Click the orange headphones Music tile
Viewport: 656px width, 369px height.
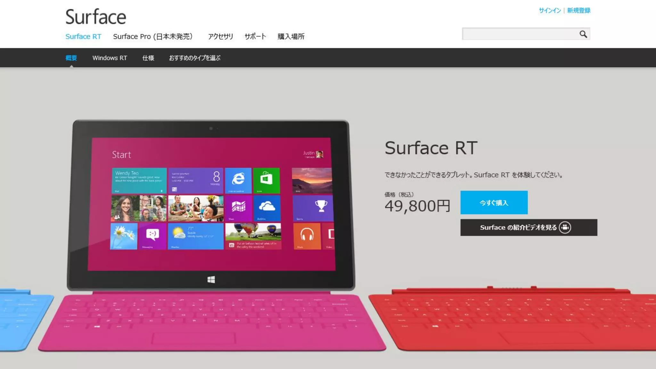[307, 236]
